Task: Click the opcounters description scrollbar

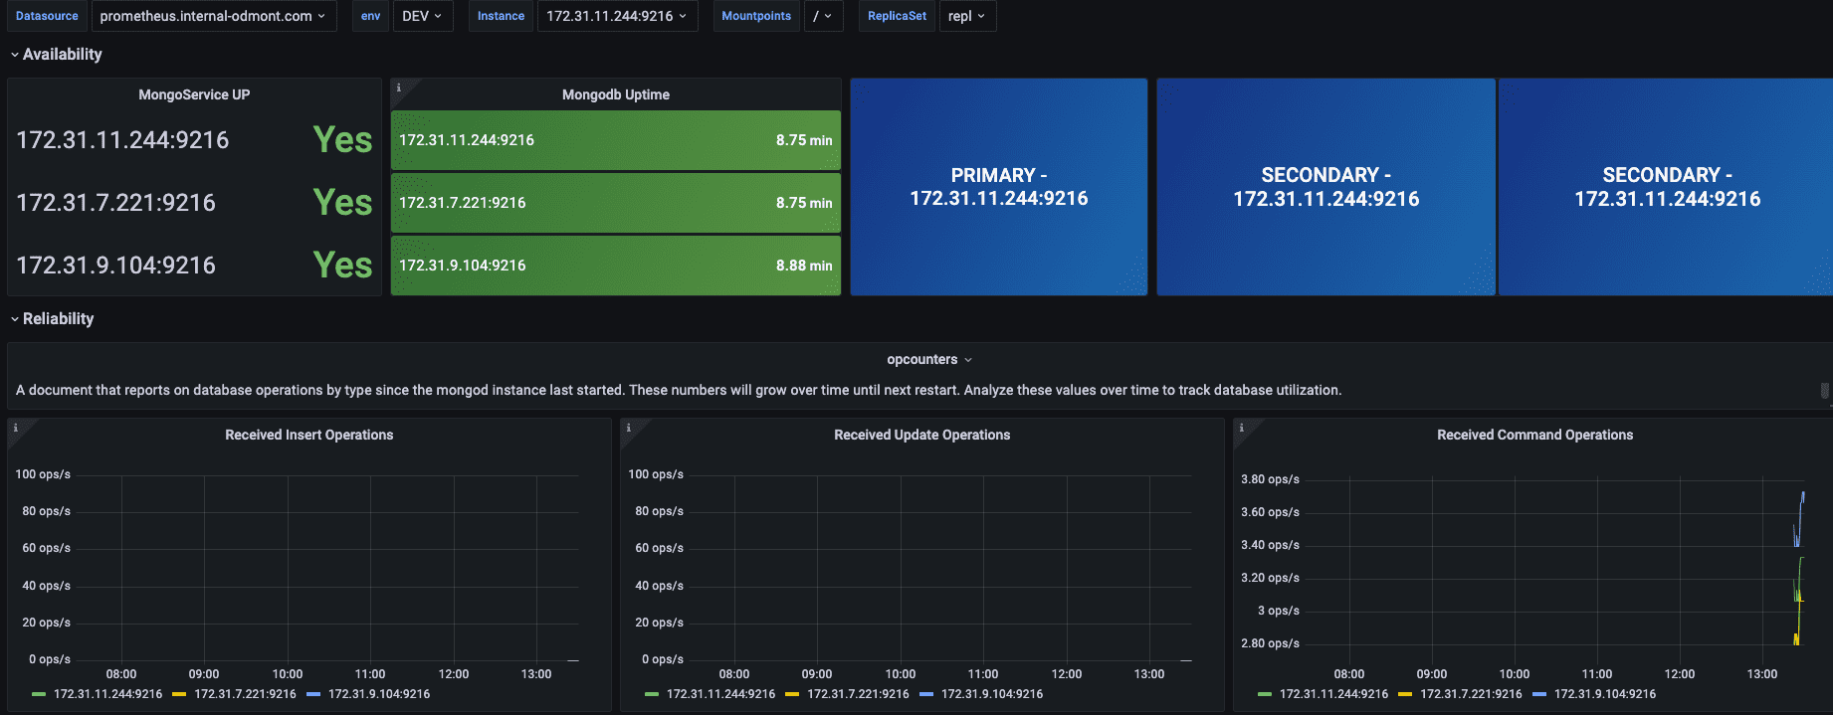Action: point(1824,390)
